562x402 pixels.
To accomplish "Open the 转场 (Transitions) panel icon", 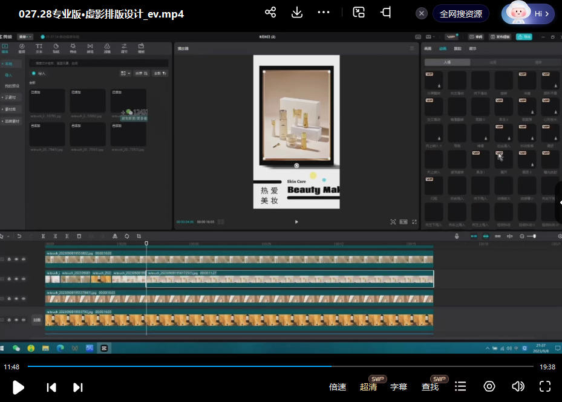I will pyautogui.click(x=90, y=47).
